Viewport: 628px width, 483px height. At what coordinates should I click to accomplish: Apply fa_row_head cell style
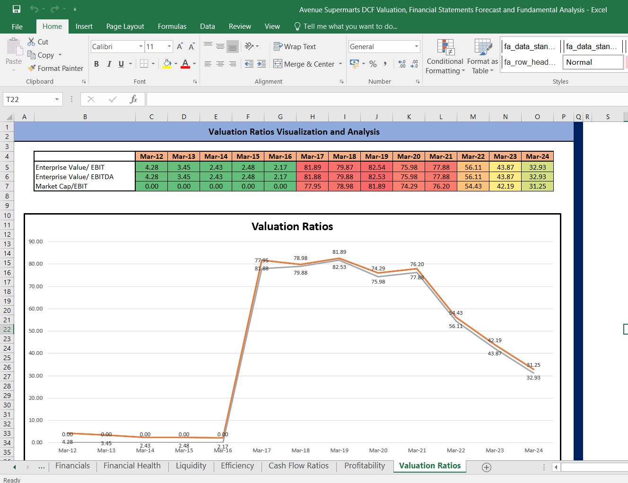click(x=531, y=62)
